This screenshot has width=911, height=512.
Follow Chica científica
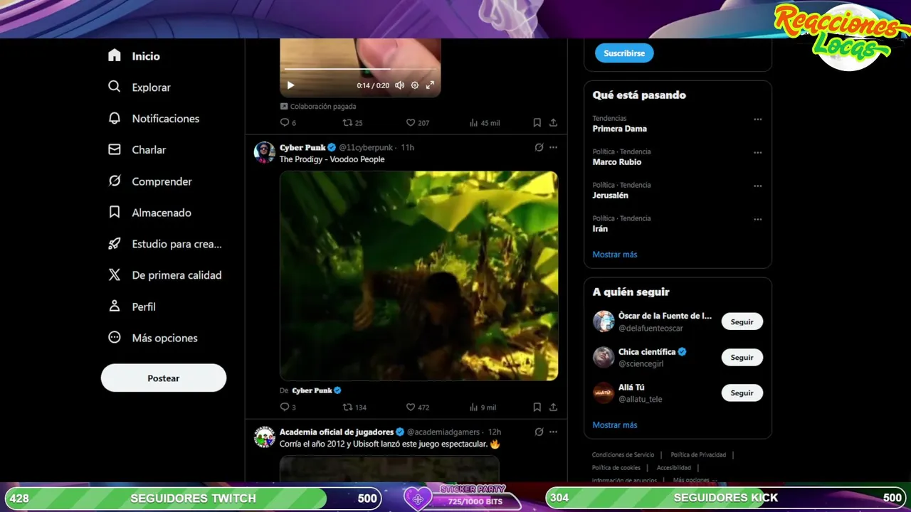point(742,357)
